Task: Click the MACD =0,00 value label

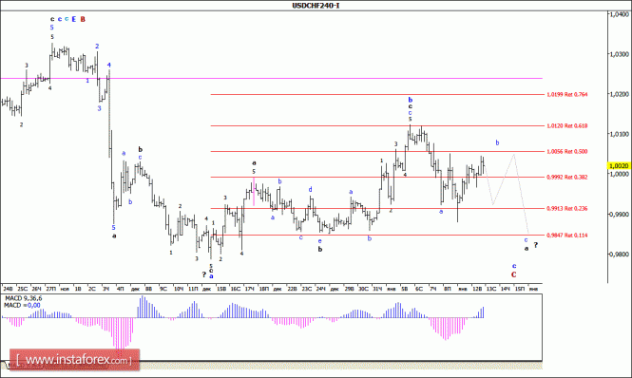Action: pos(22,305)
